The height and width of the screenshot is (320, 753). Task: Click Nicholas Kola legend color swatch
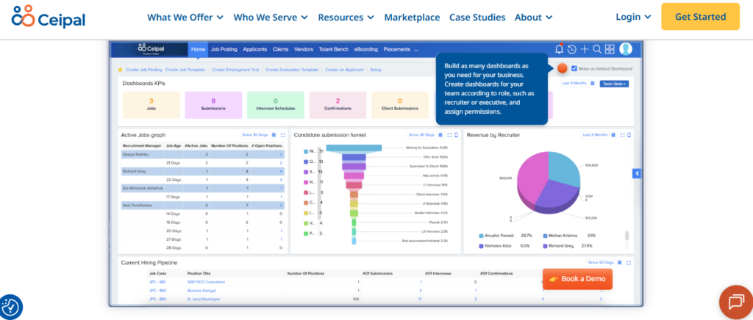click(x=481, y=246)
